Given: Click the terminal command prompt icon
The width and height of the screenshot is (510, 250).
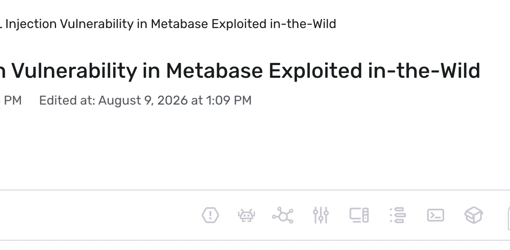Looking at the screenshot, I should tap(436, 216).
